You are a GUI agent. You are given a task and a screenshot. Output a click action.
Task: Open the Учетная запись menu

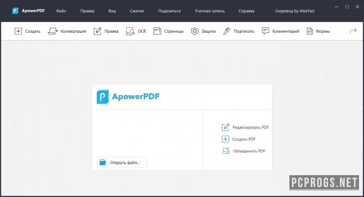click(x=210, y=11)
